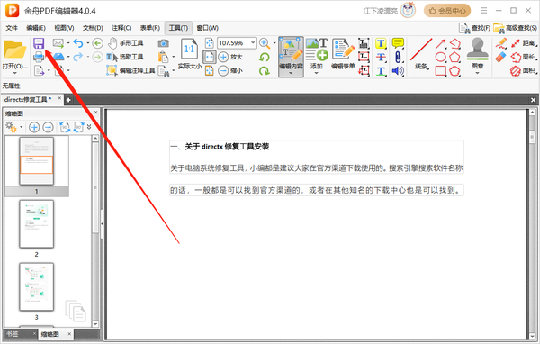Screen dimensions: 540x344
Task: Click the large Open folder icon
Action: [x=14, y=50]
